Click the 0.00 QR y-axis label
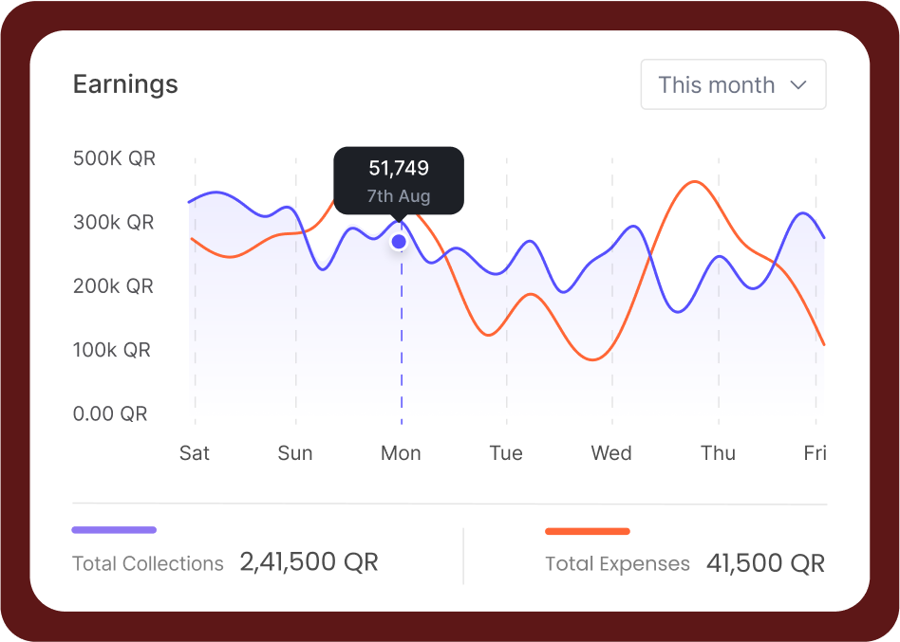Screen dimensions: 900x642 (x=110, y=414)
